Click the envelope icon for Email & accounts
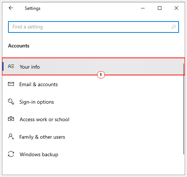The image size is (187, 177). tap(11, 84)
